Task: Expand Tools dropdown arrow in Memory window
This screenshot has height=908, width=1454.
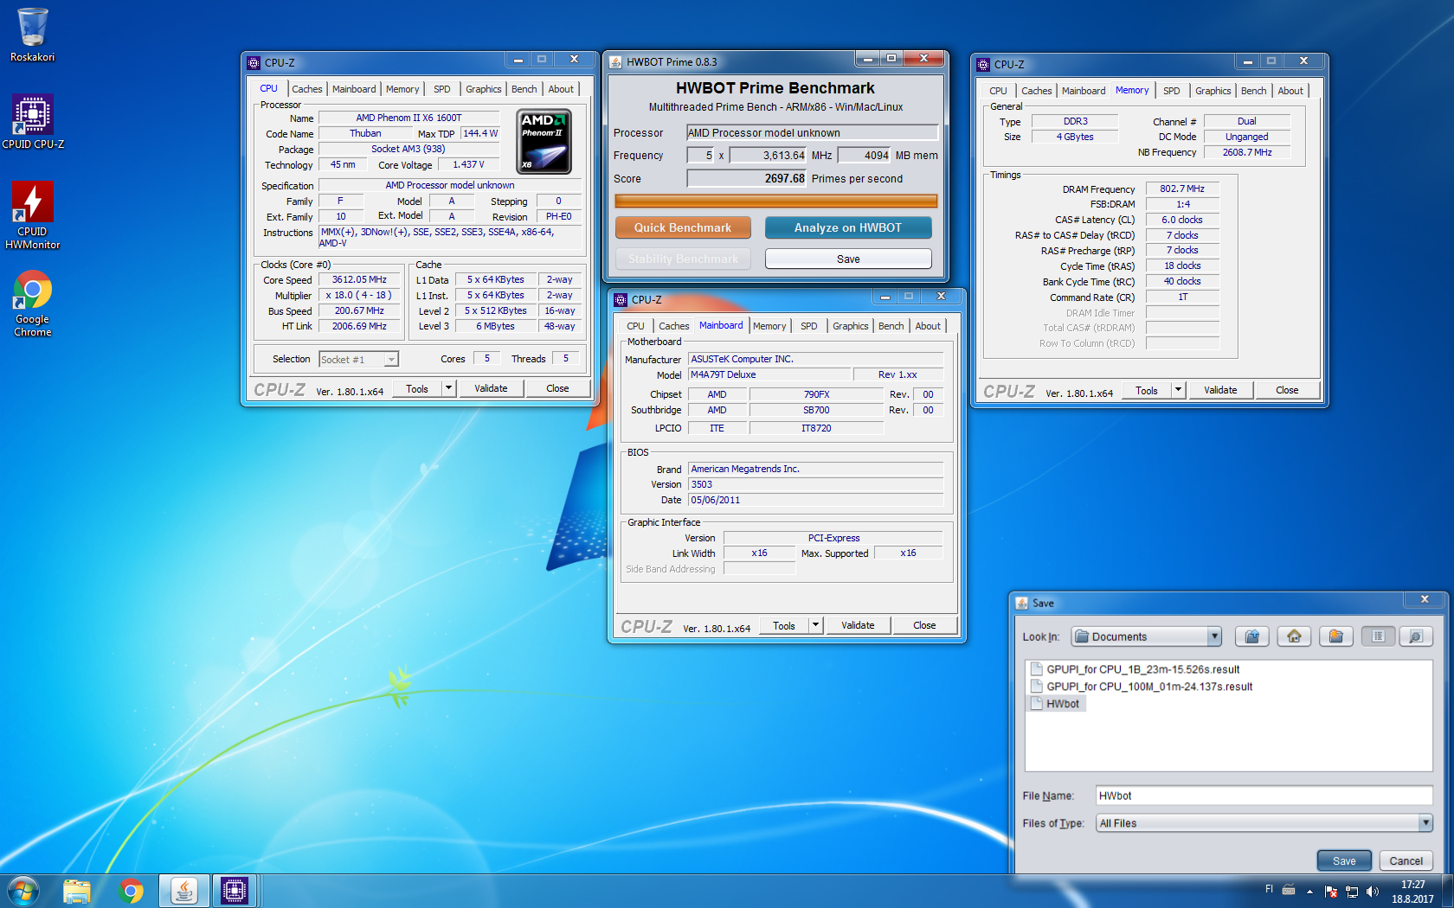Action: pos(1178,390)
